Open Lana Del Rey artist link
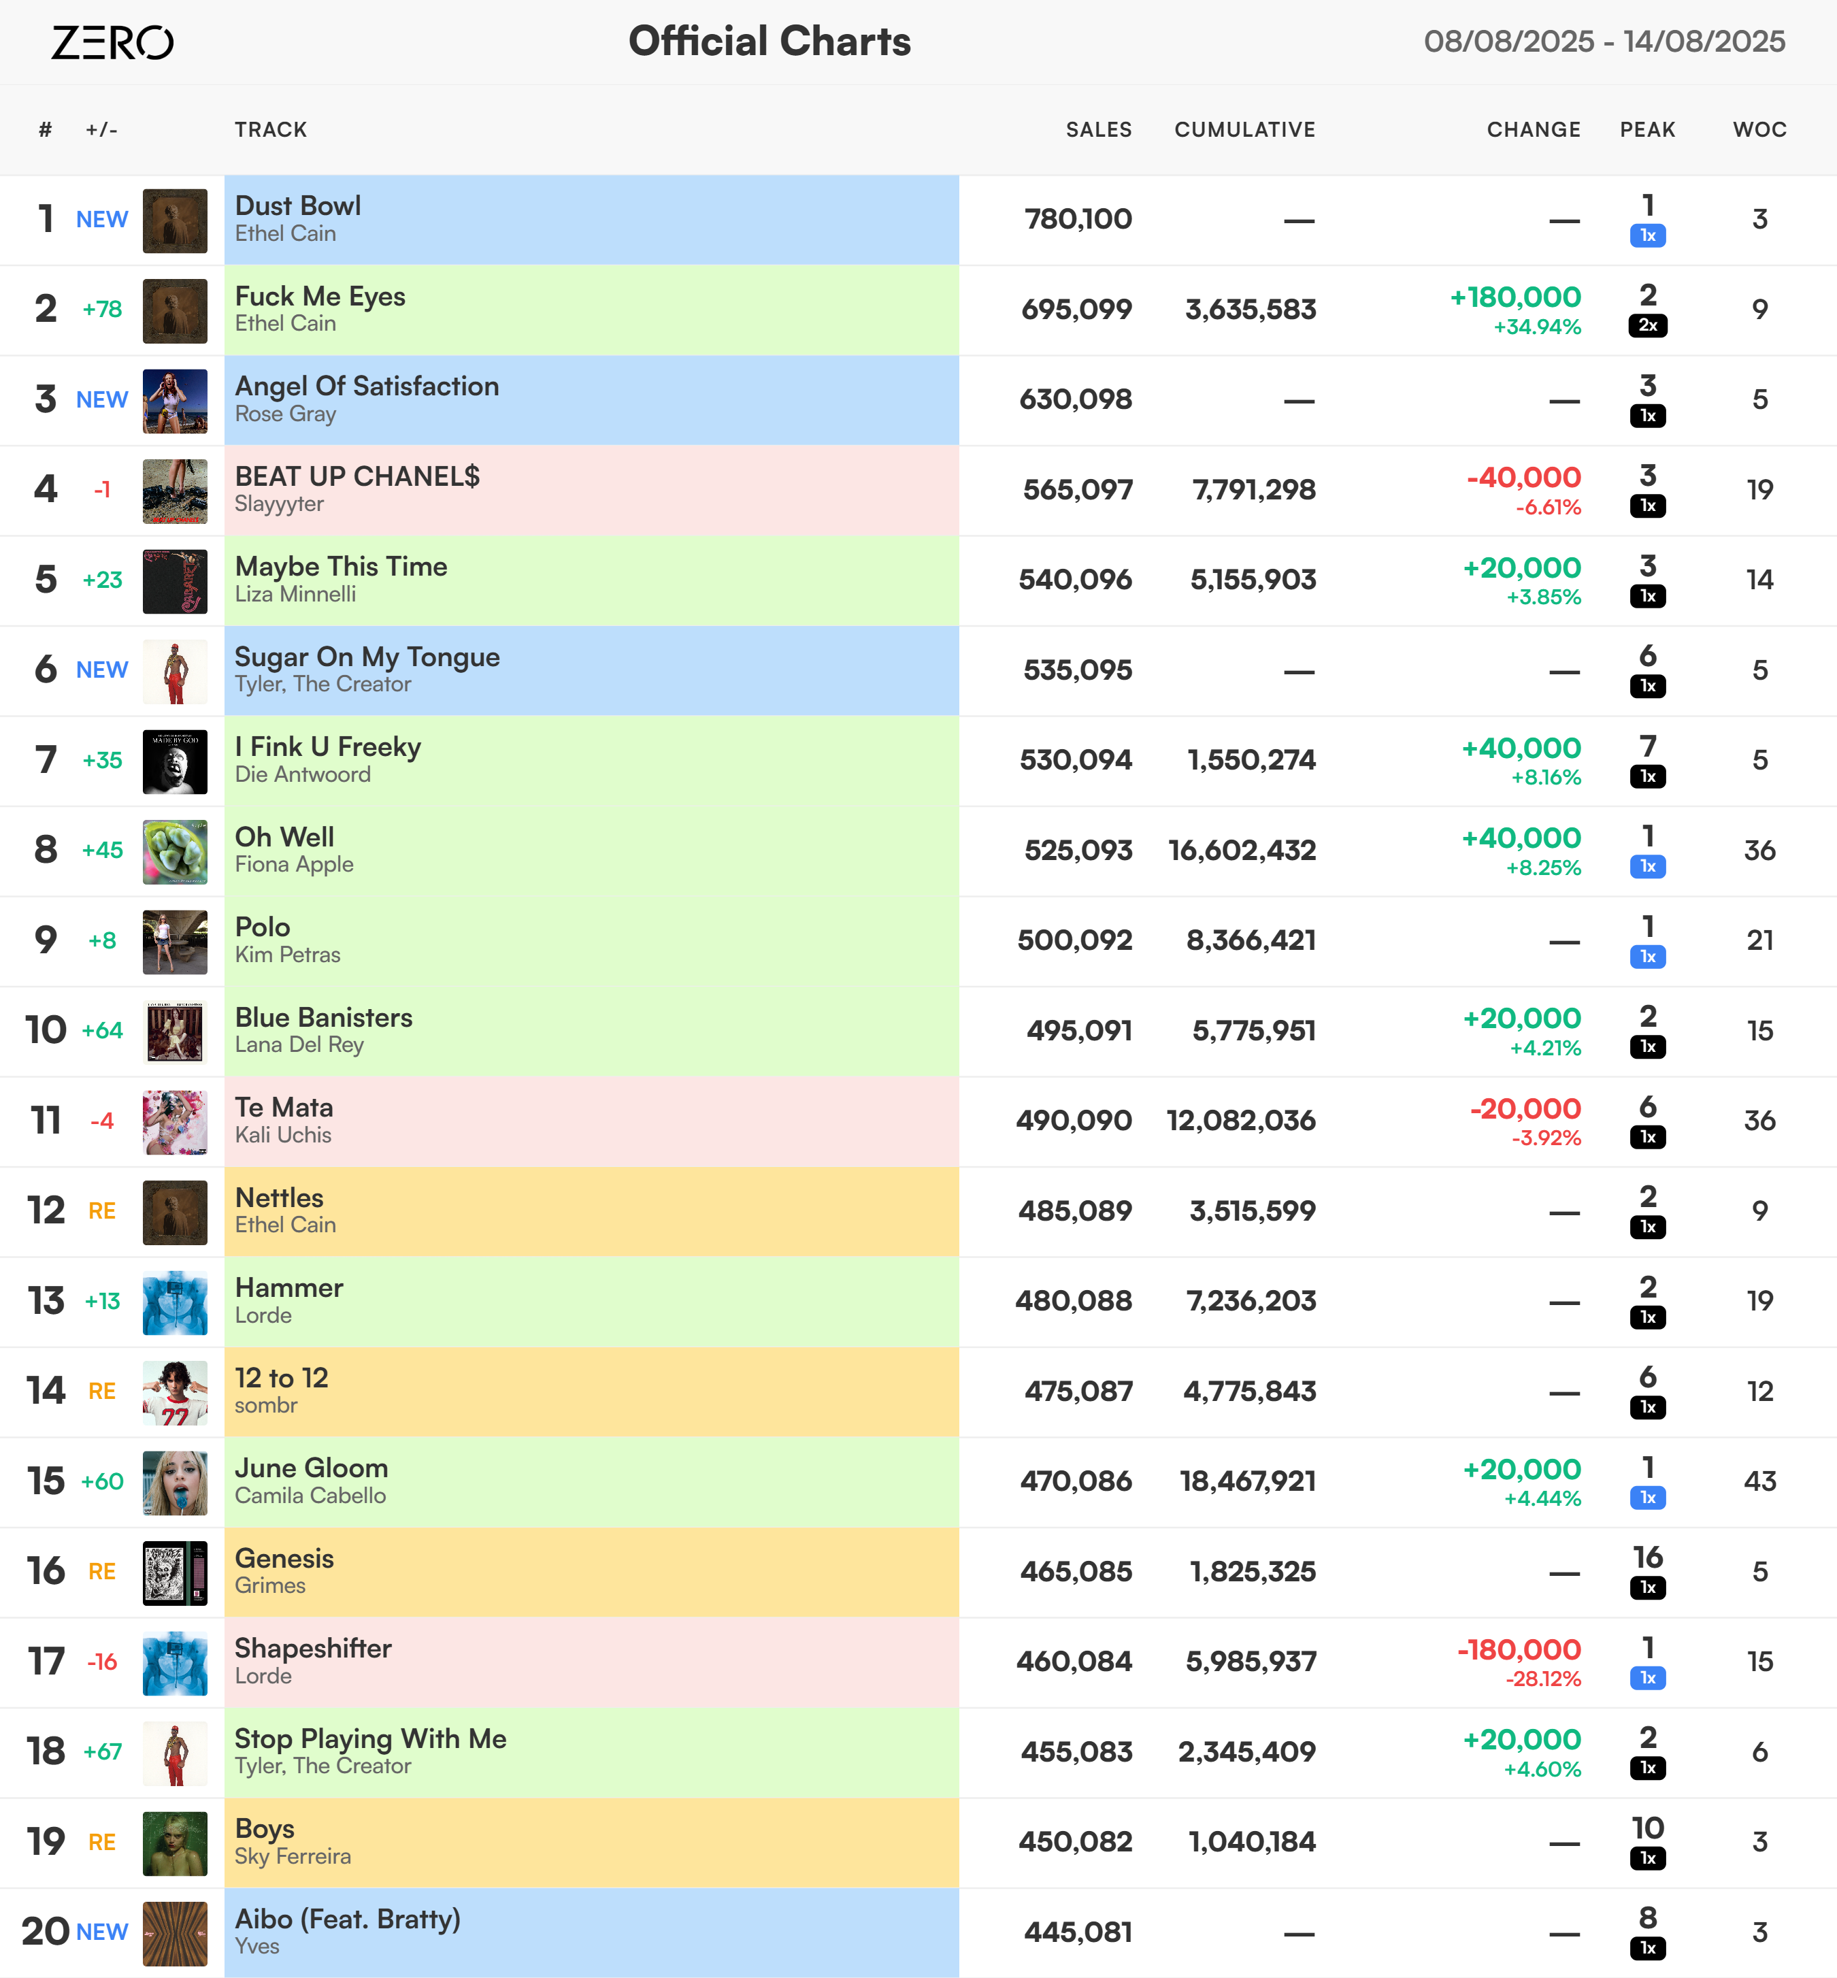Image resolution: width=1837 pixels, height=1978 pixels. pyautogui.click(x=299, y=1044)
